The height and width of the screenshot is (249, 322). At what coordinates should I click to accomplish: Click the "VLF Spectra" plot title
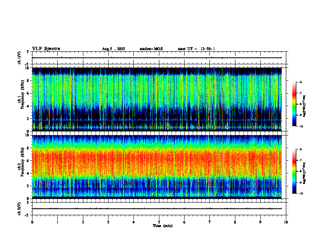46,49
